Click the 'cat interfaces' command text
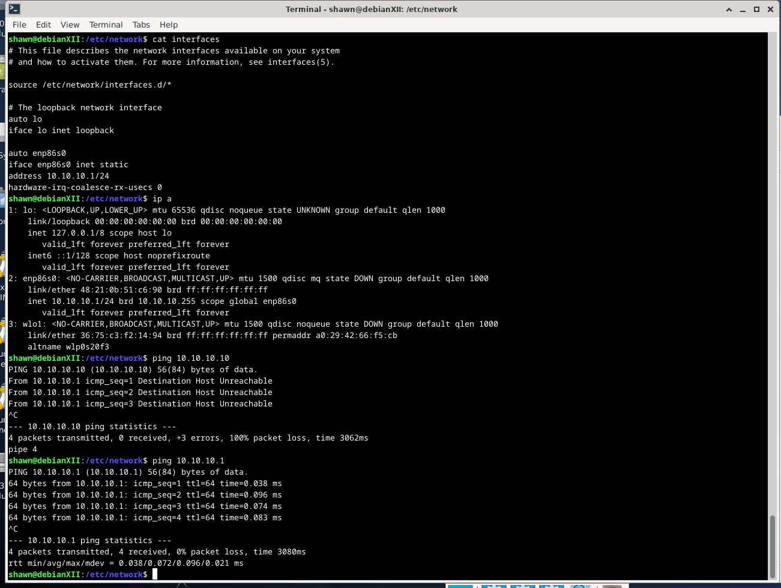Viewport: 781px width, 588px height. (x=186, y=40)
